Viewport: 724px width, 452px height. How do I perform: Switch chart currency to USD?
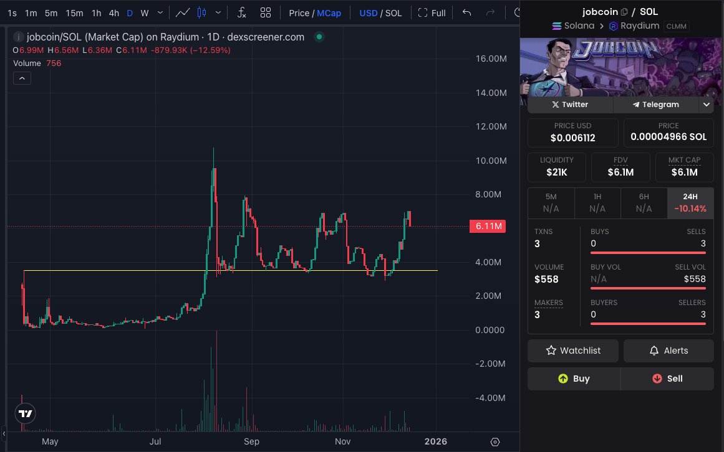point(368,13)
